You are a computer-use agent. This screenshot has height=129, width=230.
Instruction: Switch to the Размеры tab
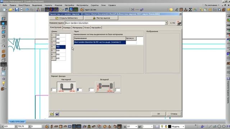67,28
